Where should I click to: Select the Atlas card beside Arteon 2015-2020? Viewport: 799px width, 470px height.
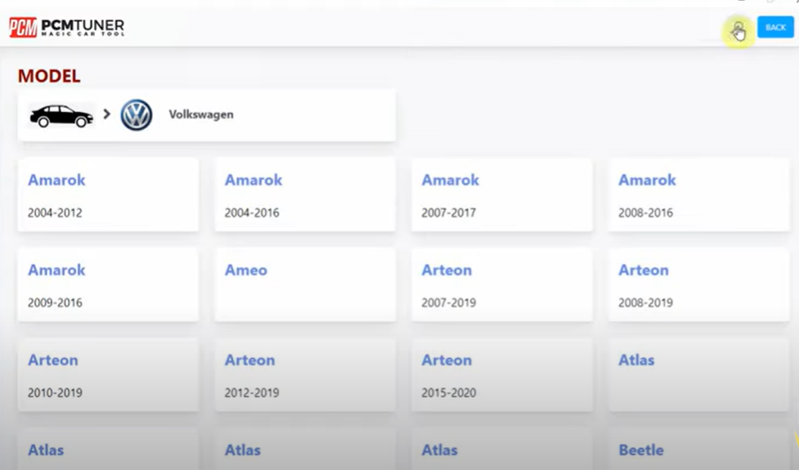698,374
